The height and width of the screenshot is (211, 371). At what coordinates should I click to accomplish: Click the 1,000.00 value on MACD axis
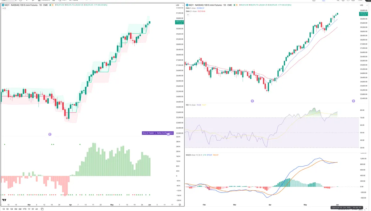[363, 159]
